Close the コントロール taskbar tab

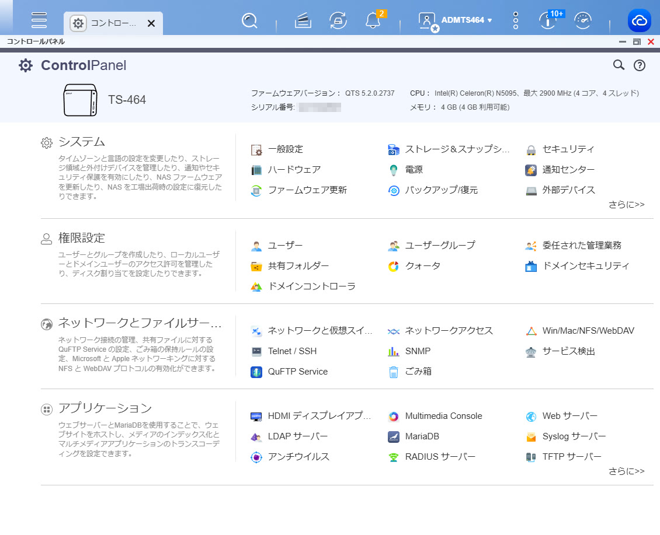pyautogui.click(x=151, y=23)
